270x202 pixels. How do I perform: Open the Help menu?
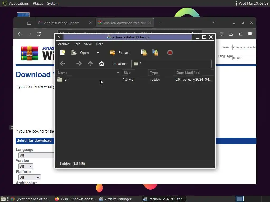99,44
